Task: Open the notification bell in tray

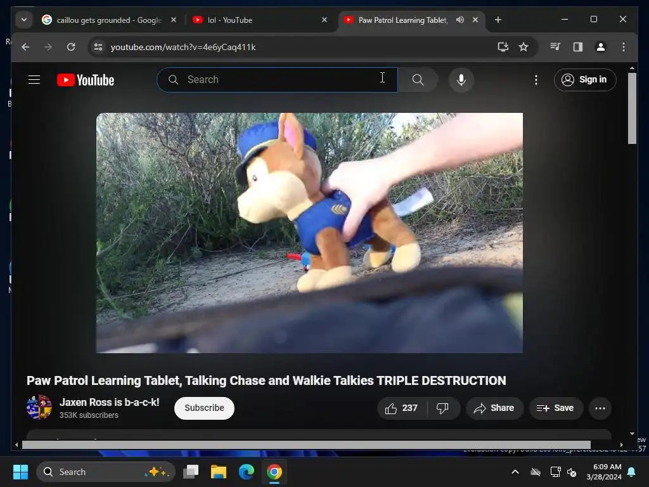Action: [632, 472]
